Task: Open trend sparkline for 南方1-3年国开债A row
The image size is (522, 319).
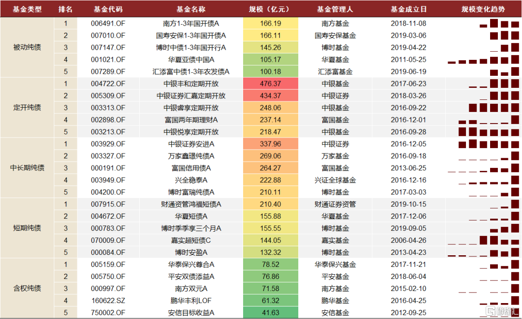Action: [x=499, y=23]
